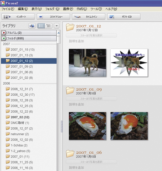Open the ファイル(F) menu
The width and height of the screenshot is (162, 171).
pyautogui.click(x=8, y=9)
